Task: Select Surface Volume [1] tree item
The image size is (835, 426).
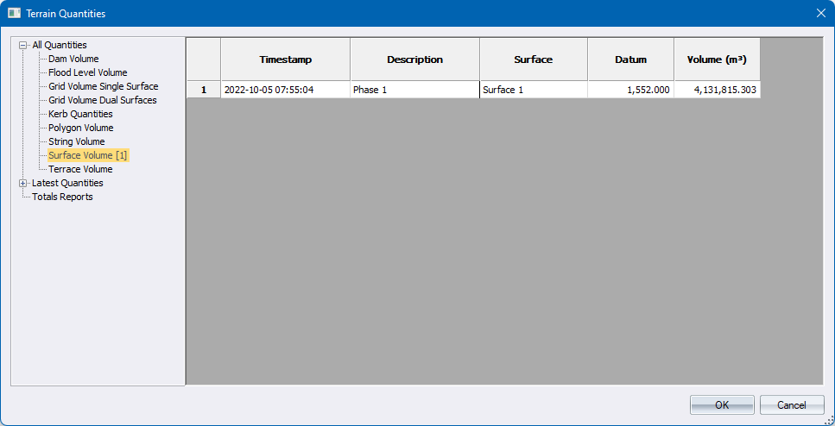Action: point(87,155)
